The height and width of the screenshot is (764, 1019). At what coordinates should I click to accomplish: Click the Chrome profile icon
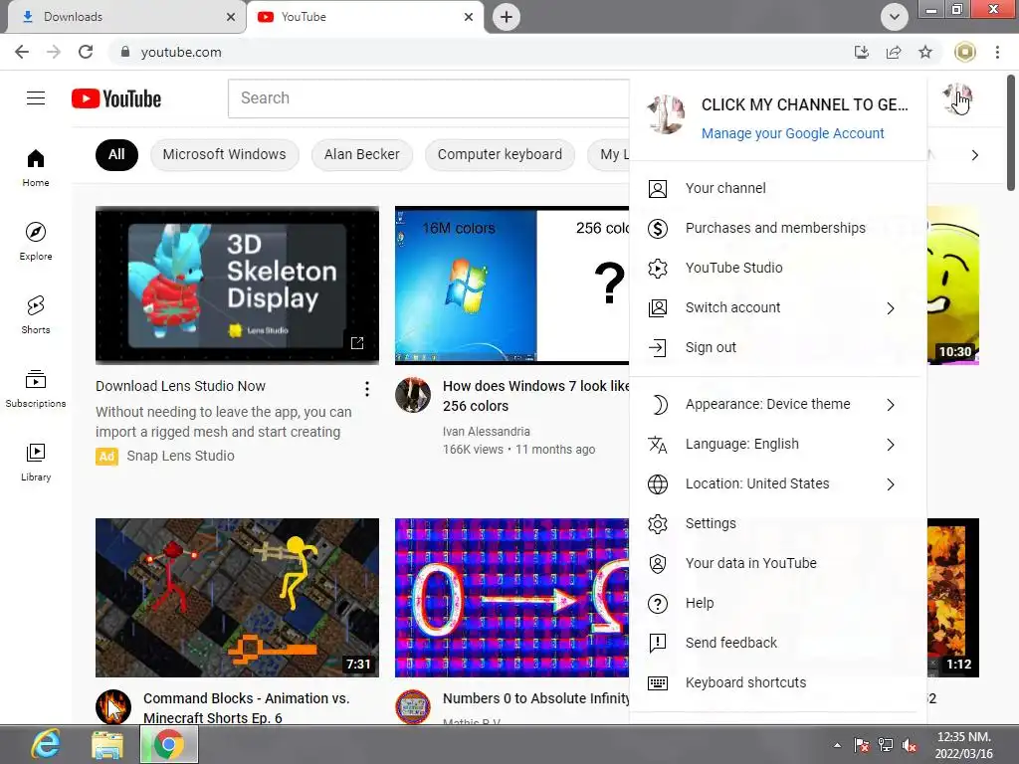pyautogui.click(x=965, y=52)
